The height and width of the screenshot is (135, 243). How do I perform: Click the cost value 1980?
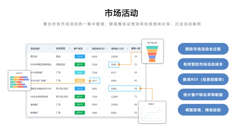95,113
